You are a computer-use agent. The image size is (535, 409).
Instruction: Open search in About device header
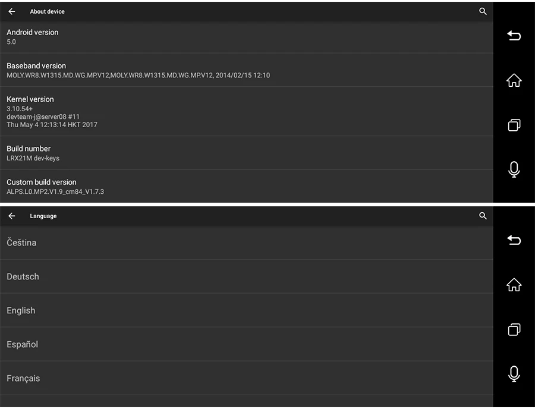coord(483,11)
